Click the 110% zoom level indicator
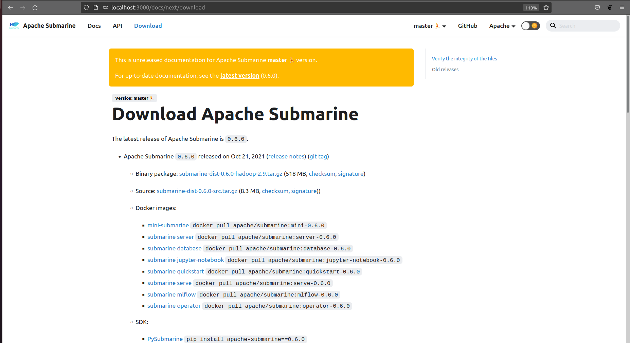 pos(531,8)
